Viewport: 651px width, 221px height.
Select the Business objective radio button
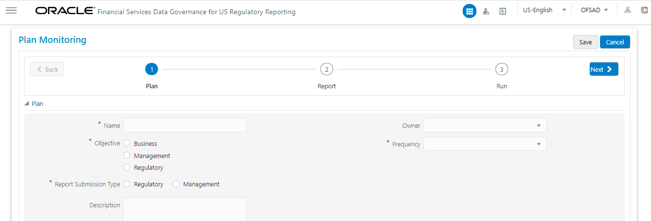pyautogui.click(x=127, y=143)
